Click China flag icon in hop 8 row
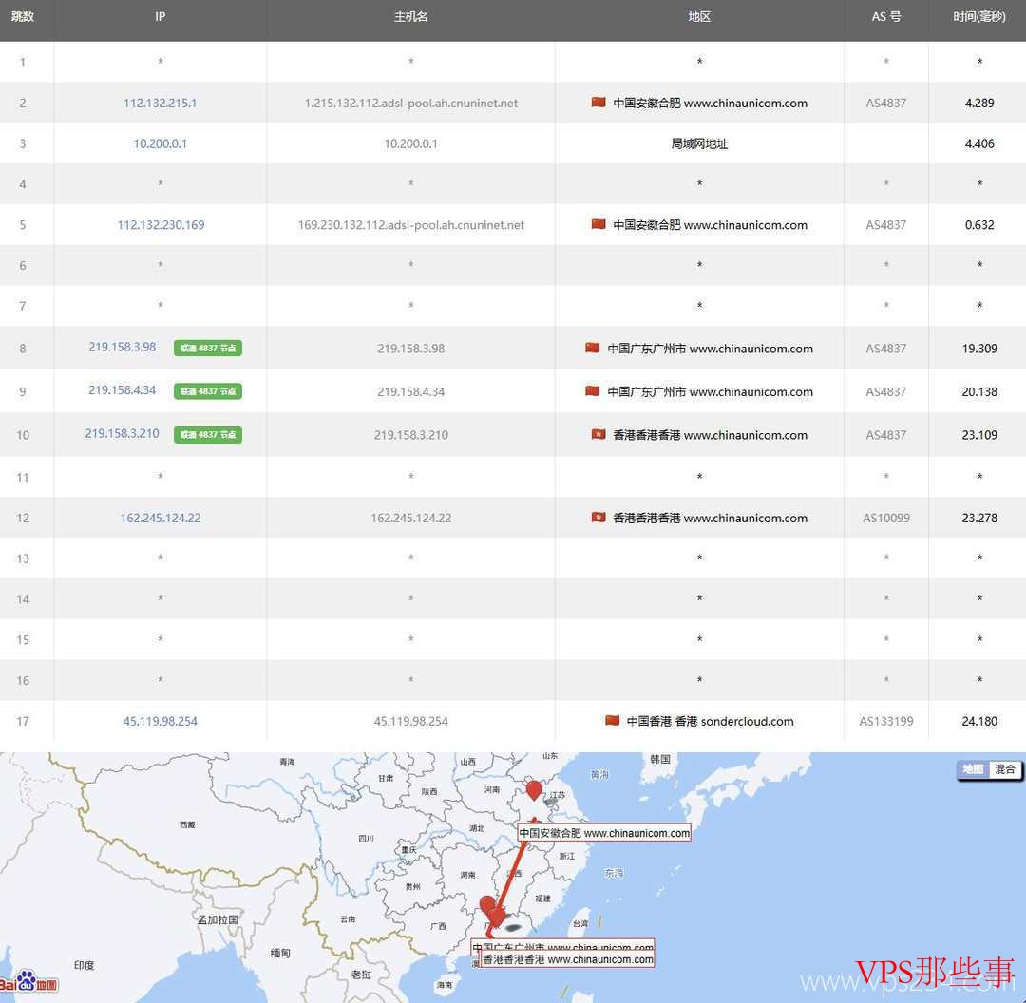 pos(592,348)
